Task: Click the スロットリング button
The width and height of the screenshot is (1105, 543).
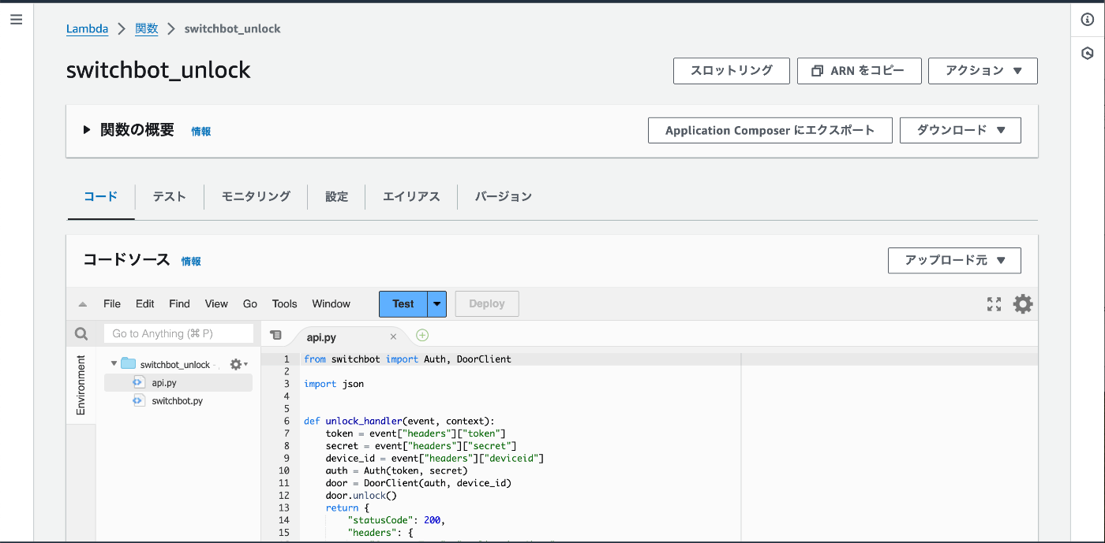Action: (x=732, y=71)
